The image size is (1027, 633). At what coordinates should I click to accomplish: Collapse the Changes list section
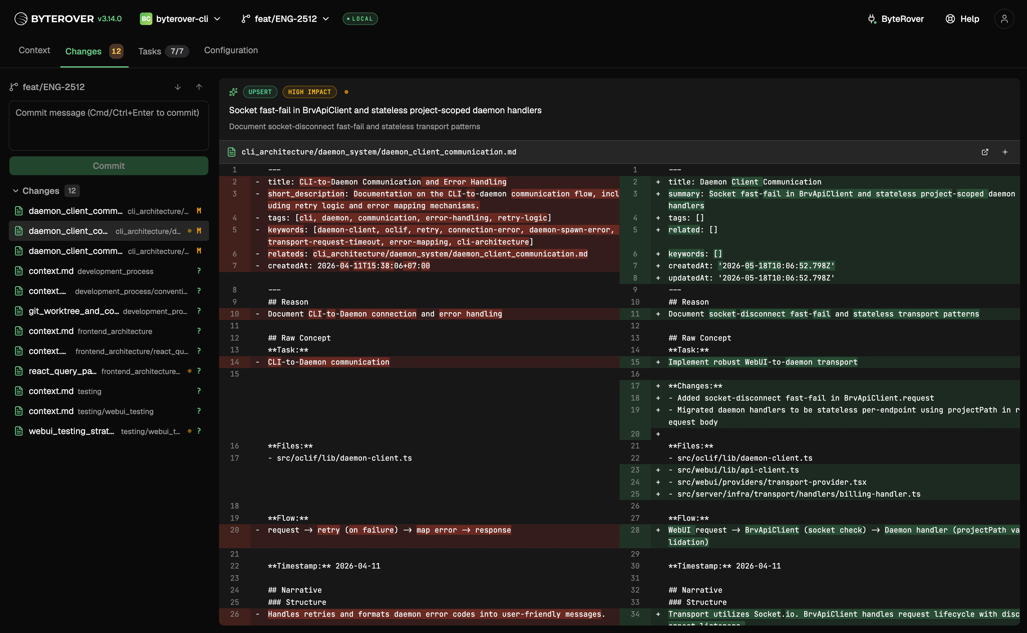click(16, 191)
